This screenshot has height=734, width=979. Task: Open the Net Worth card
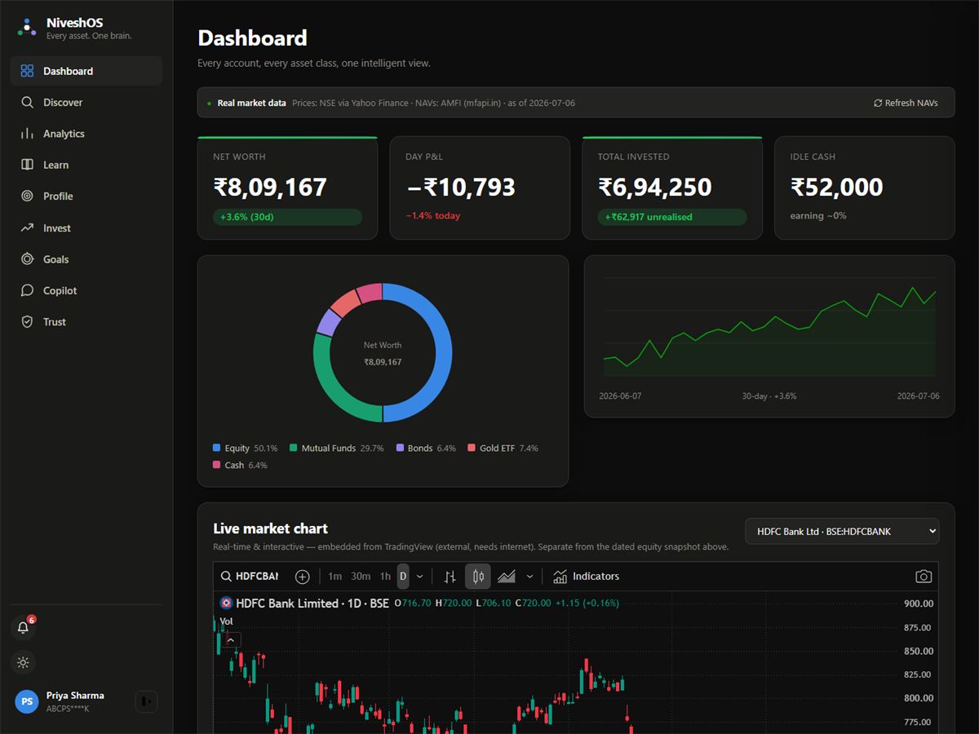point(287,188)
